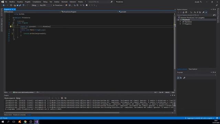Click the bookmark toolbar icon
The height and width of the screenshot is (124, 220).
[x=87, y=6]
